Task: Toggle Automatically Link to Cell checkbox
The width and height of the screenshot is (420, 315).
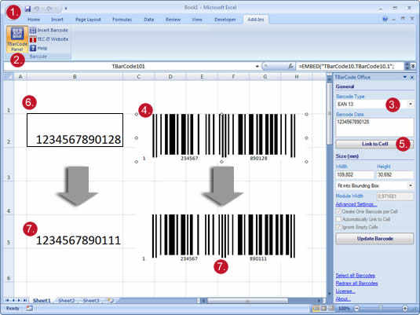Action: tap(338, 219)
